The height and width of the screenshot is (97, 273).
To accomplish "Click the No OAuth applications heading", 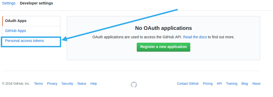I will (163, 28).
